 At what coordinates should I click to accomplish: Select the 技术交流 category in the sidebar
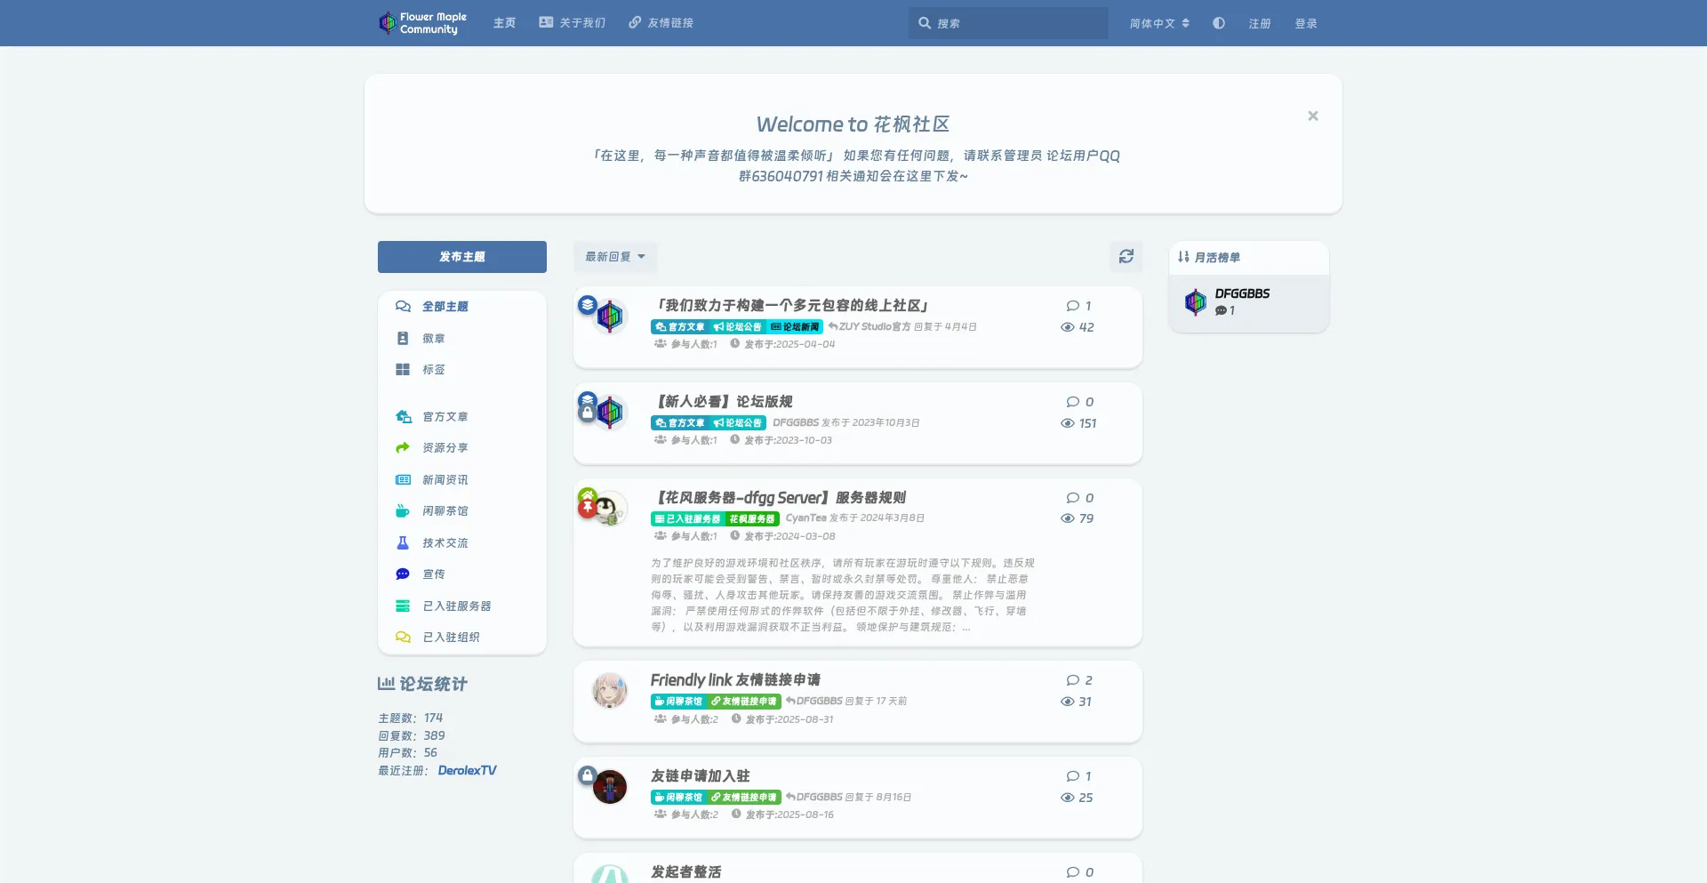(x=445, y=543)
